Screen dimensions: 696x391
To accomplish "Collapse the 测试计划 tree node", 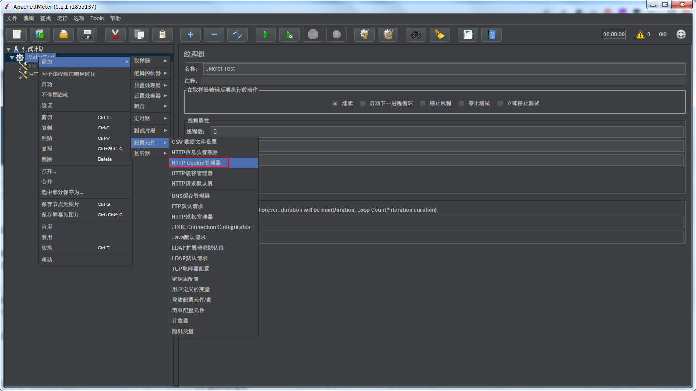I will coord(8,49).
